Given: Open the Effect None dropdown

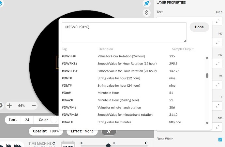Looking at the screenshot, I should coord(82,131).
